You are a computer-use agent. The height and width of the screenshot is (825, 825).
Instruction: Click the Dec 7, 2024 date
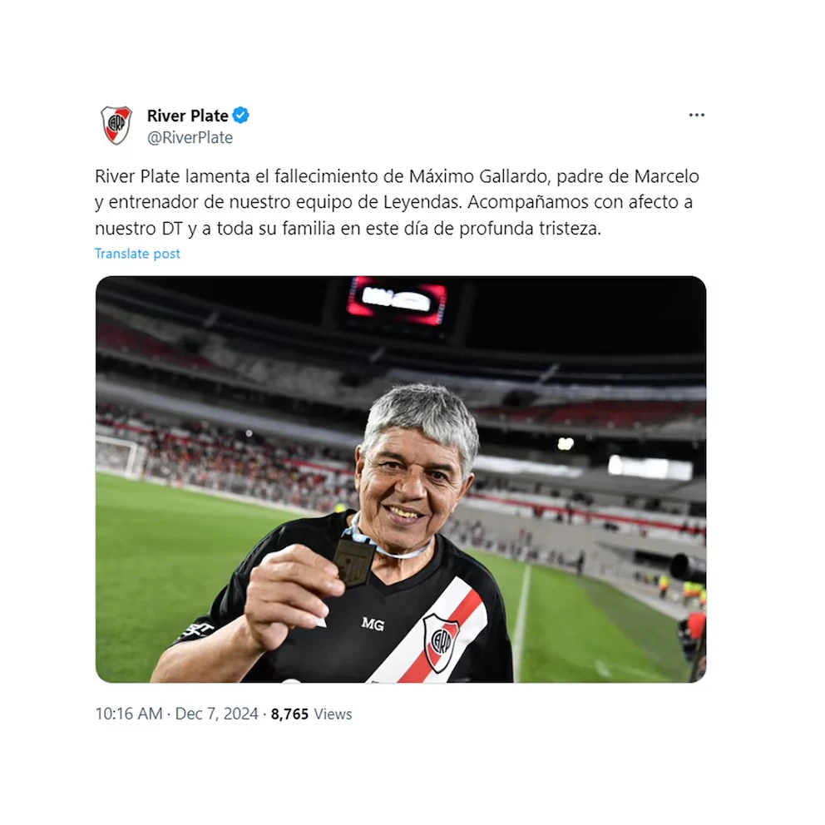[216, 714]
